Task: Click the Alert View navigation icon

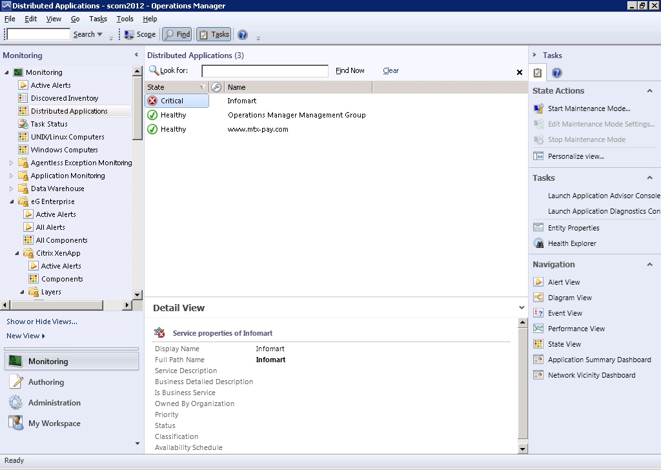Action: (538, 282)
